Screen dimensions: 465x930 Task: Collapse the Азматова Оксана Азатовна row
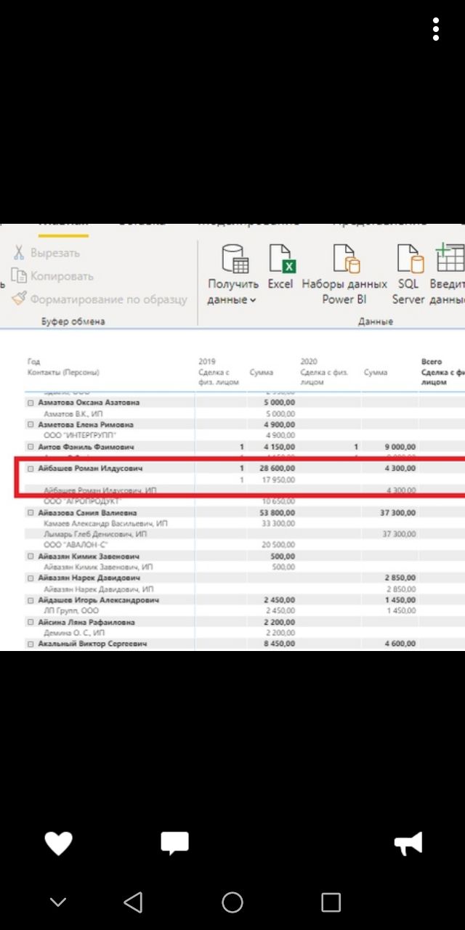click(x=31, y=403)
